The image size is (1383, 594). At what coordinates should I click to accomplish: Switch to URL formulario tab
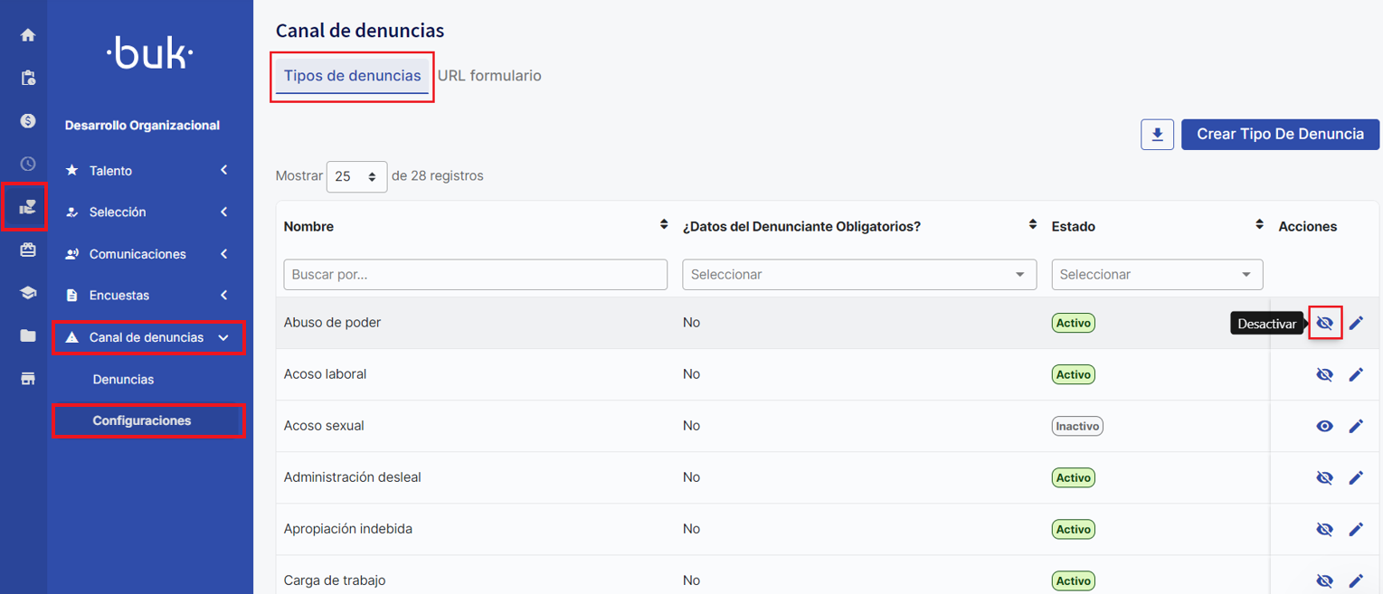[x=489, y=76]
